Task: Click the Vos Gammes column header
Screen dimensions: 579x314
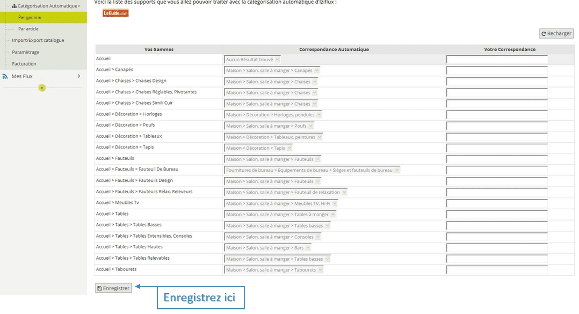Action: tap(159, 49)
